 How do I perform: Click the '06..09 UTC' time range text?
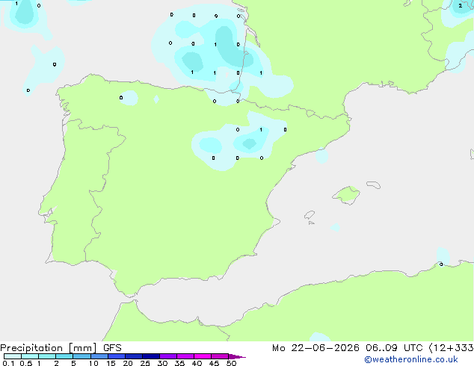394,348
